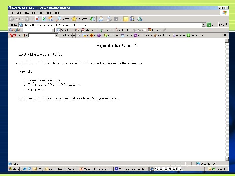Switch to Microsoft FrontPage taskbar button

click(131, 169)
